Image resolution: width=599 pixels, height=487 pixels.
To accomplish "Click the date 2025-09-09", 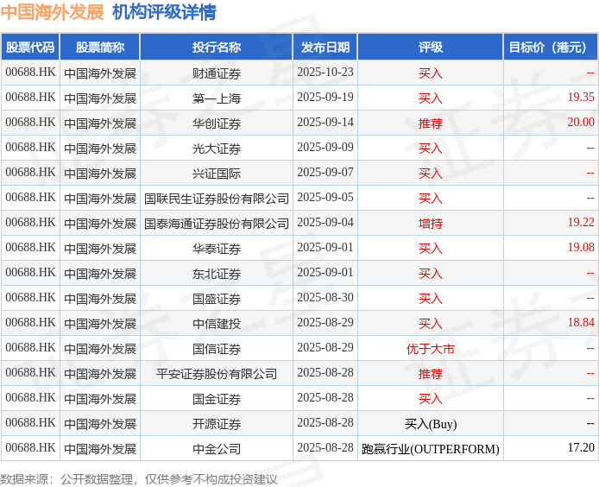I will (325, 147).
